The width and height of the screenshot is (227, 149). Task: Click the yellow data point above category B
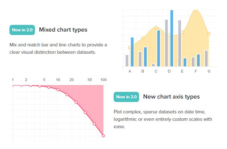(142, 38)
